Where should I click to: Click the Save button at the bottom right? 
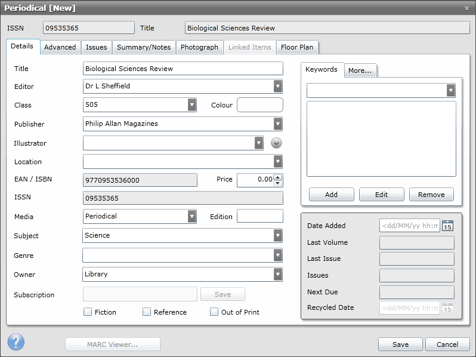(400, 344)
